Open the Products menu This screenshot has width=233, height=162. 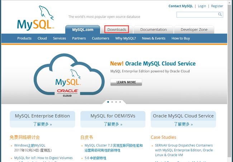click(x=24, y=38)
